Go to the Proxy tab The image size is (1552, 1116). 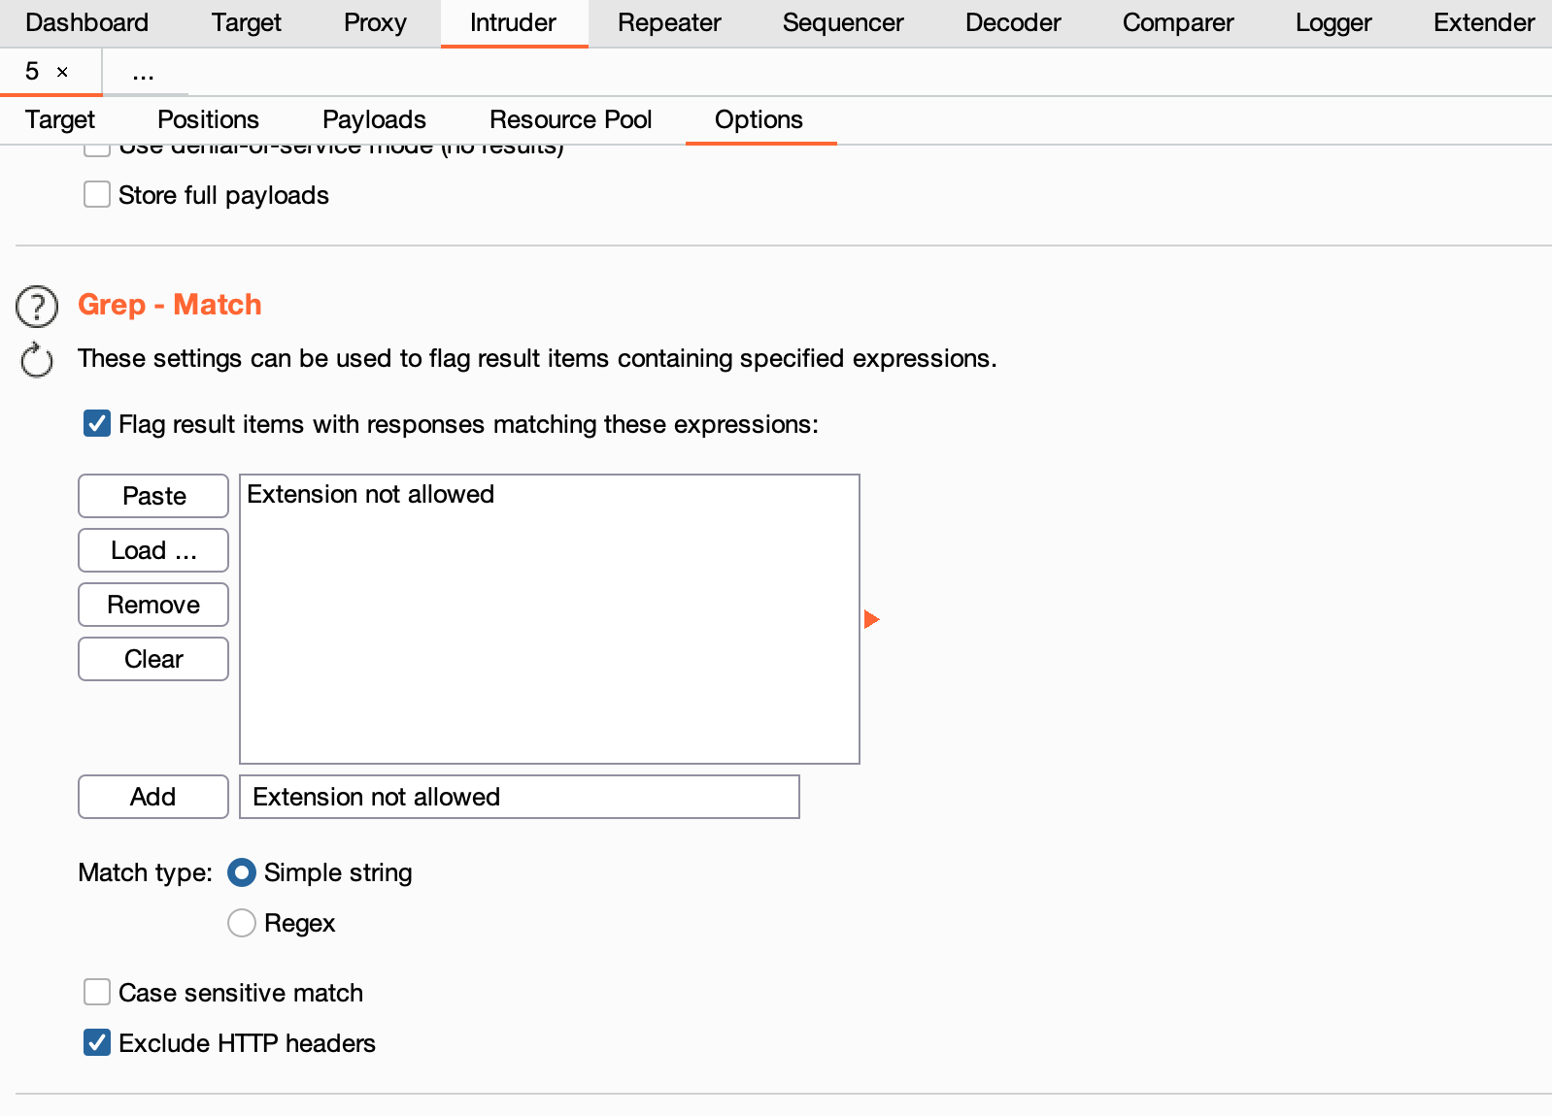coord(375,22)
